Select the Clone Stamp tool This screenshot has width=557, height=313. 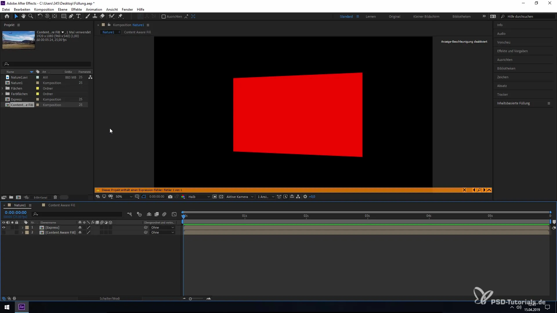point(95,16)
